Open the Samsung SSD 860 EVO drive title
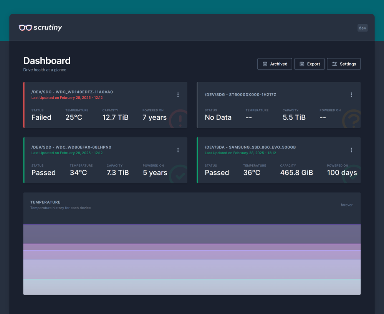Screen dimensions: 384x314 pyautogui.click(x=250, y=147)
